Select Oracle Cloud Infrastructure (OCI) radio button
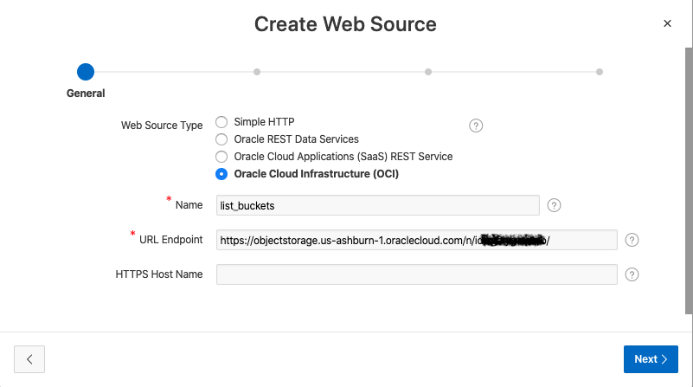Viewport: 693px width, 387px height. [221, 174]
